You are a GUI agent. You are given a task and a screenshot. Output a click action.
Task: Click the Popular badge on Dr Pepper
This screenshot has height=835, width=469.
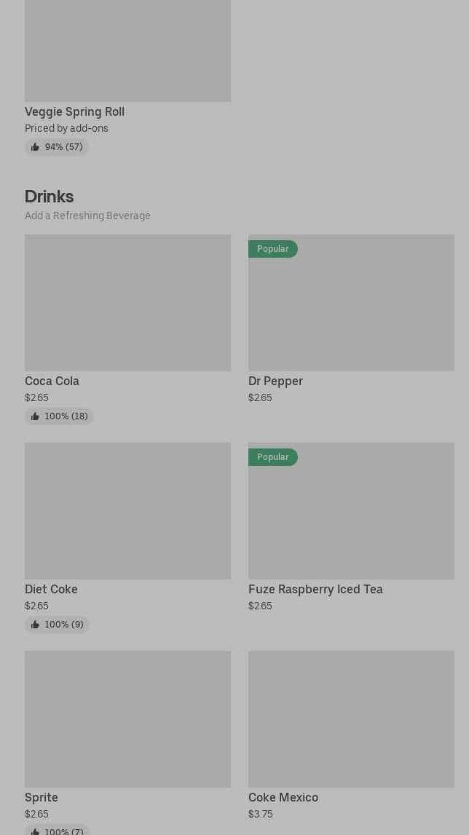(x=273, y=249)
